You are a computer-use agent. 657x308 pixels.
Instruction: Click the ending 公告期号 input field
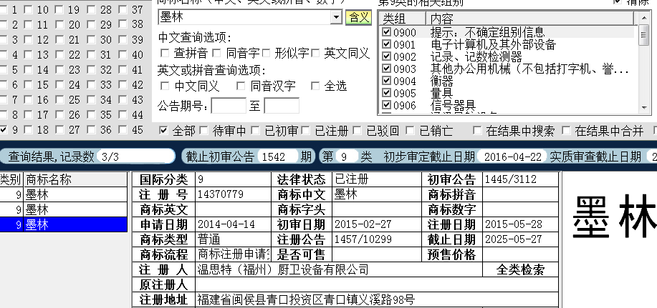coord(282,106)
